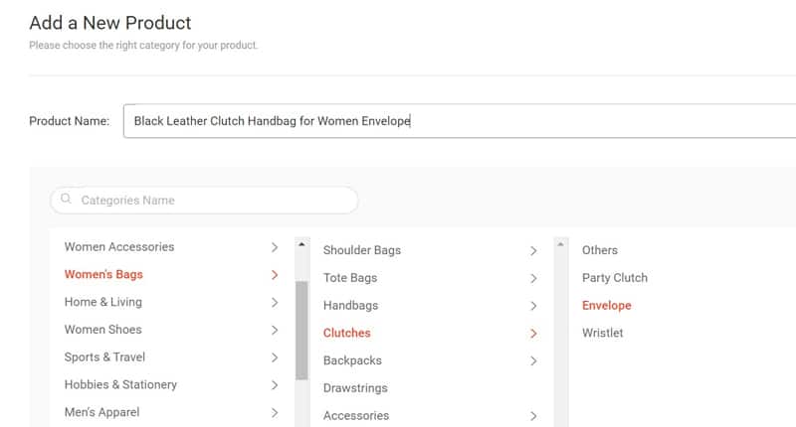Expand the Women Shoes chevron
The height and width of the screenshot is (427, 796).
(275, 330)
